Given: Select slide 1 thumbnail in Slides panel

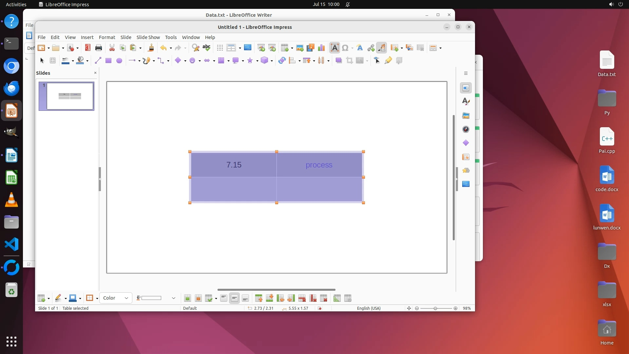Looking at the screenshot, I should [x=70, y=96].
